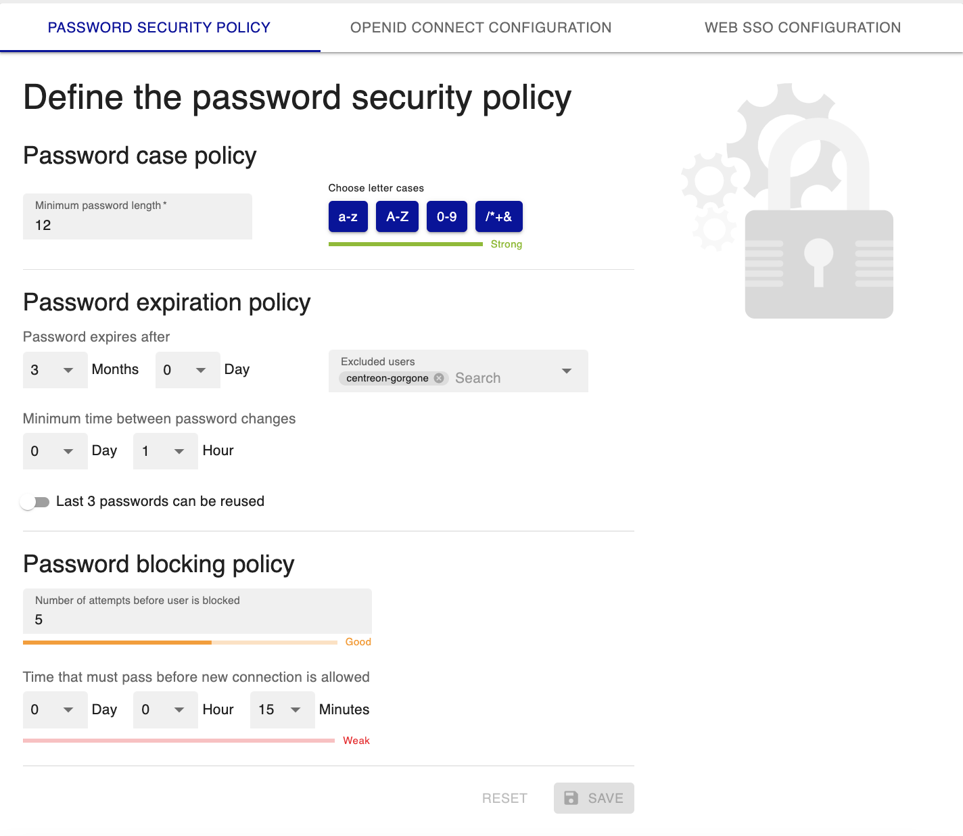Open the expiration Day dropdown

click(187, 370)
